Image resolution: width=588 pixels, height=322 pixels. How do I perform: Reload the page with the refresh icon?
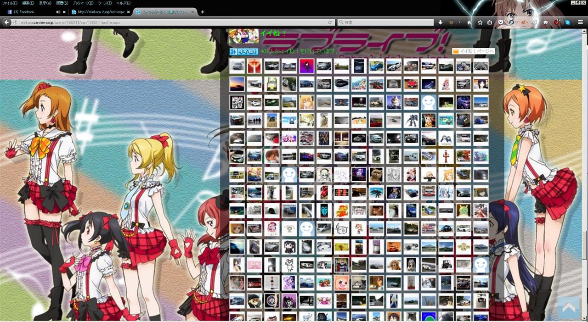tap(330, 22)
